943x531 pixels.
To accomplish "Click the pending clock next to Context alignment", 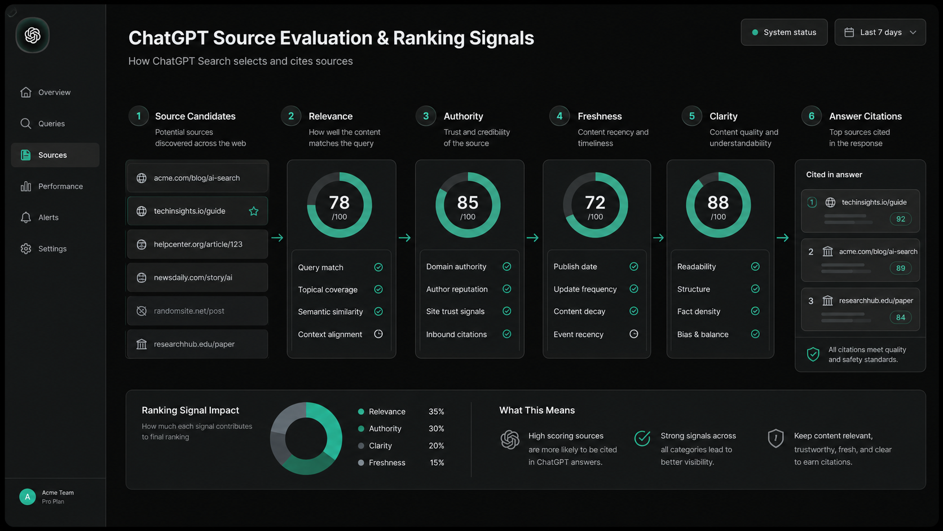I will 378,334.
